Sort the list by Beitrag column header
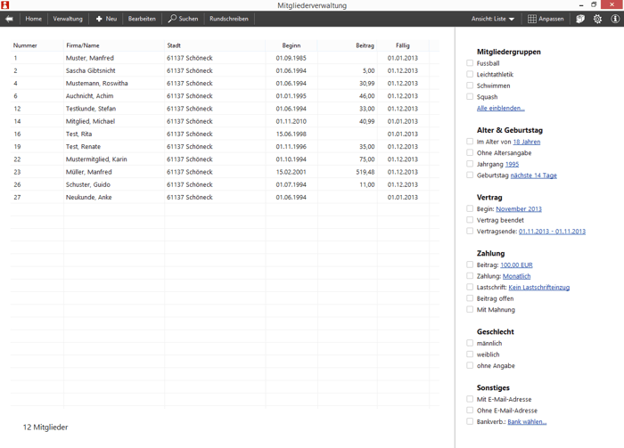Image resolution: width=624 pixels, height=448 pixels. pos(364,45)
